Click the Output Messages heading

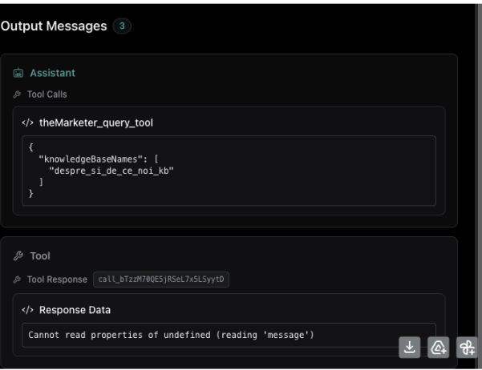pyautogui.click(x=53, y=26)
